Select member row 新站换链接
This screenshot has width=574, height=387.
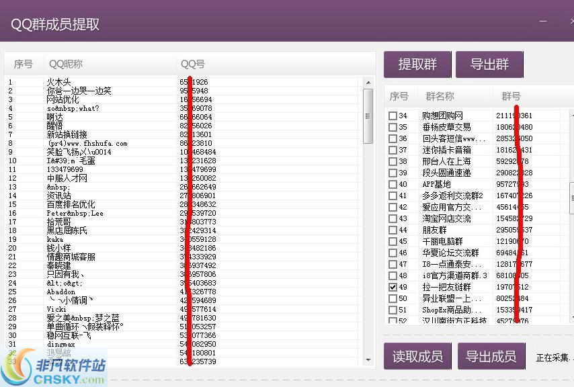182,134
